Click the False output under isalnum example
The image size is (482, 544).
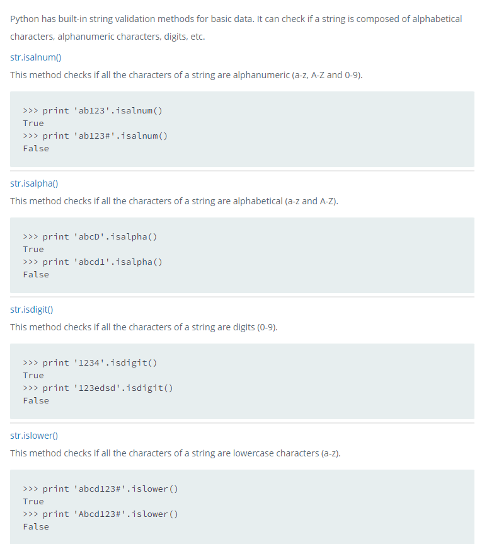coord(36,149)
